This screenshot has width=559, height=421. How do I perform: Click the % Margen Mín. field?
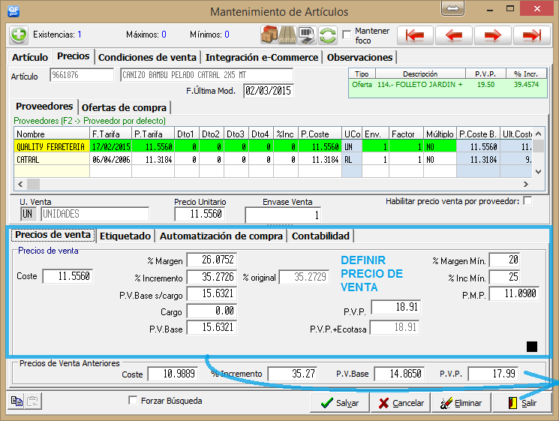pos(504,260)
